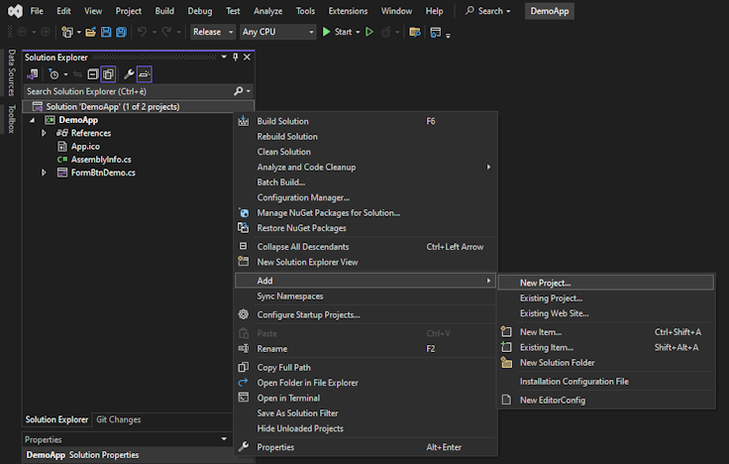Click Manage NuGet Packages for Solution...

(328, 213)
